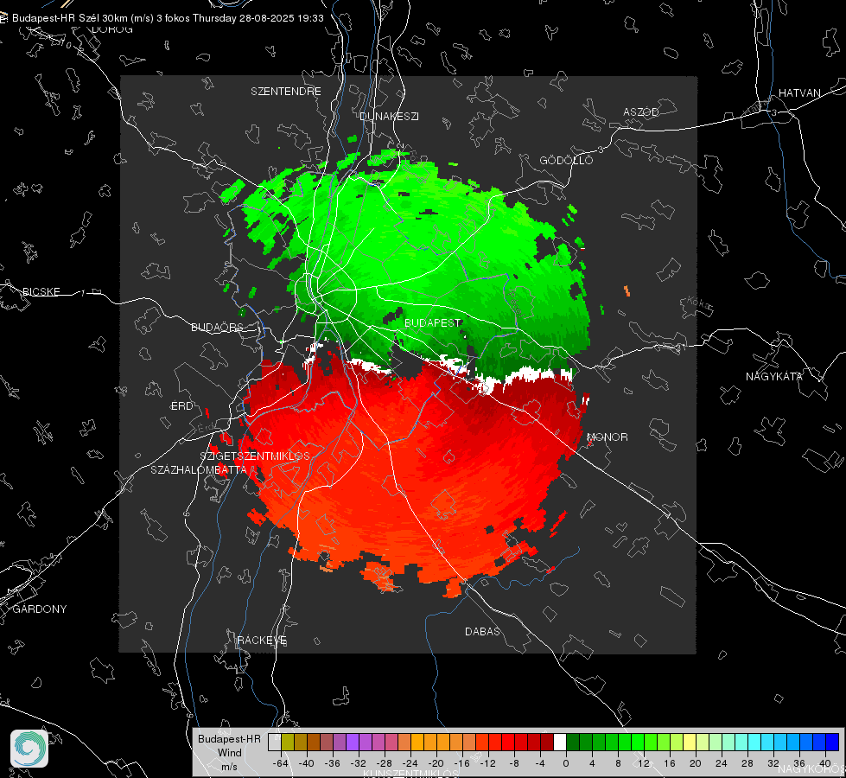Click the BUDAPEST map label
This screenshot has width=846, height=778.
pyautogui.click(x=433, y=322)
